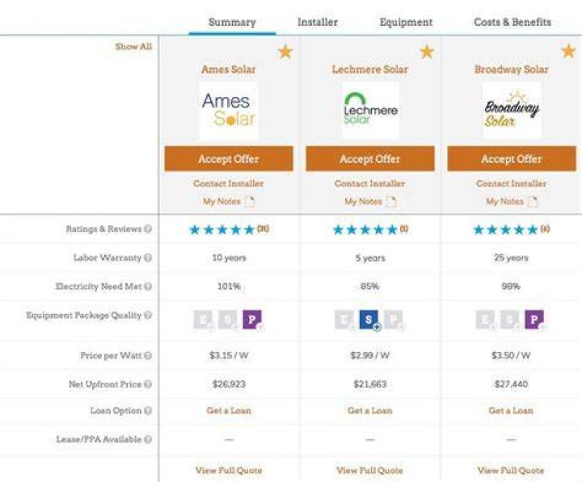
Task: Select the $2.99 / W price value
Action: tap(370, 355)
